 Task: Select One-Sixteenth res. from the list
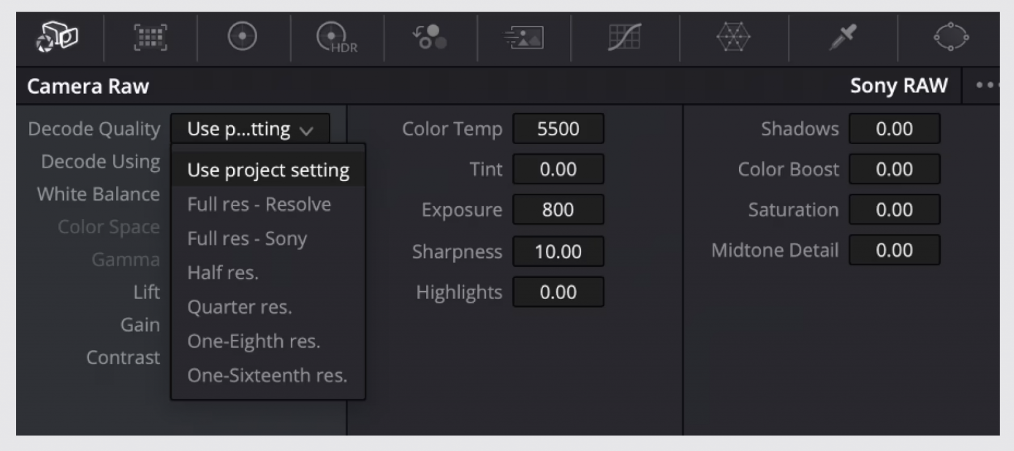(x=266, y=375)
